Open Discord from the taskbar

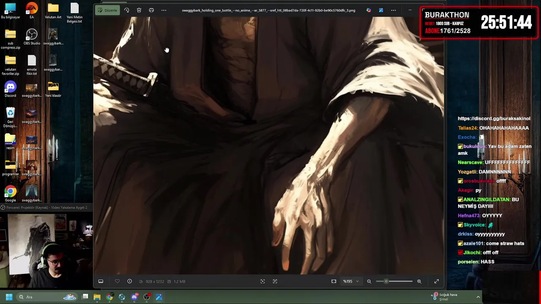pos(134,297)
